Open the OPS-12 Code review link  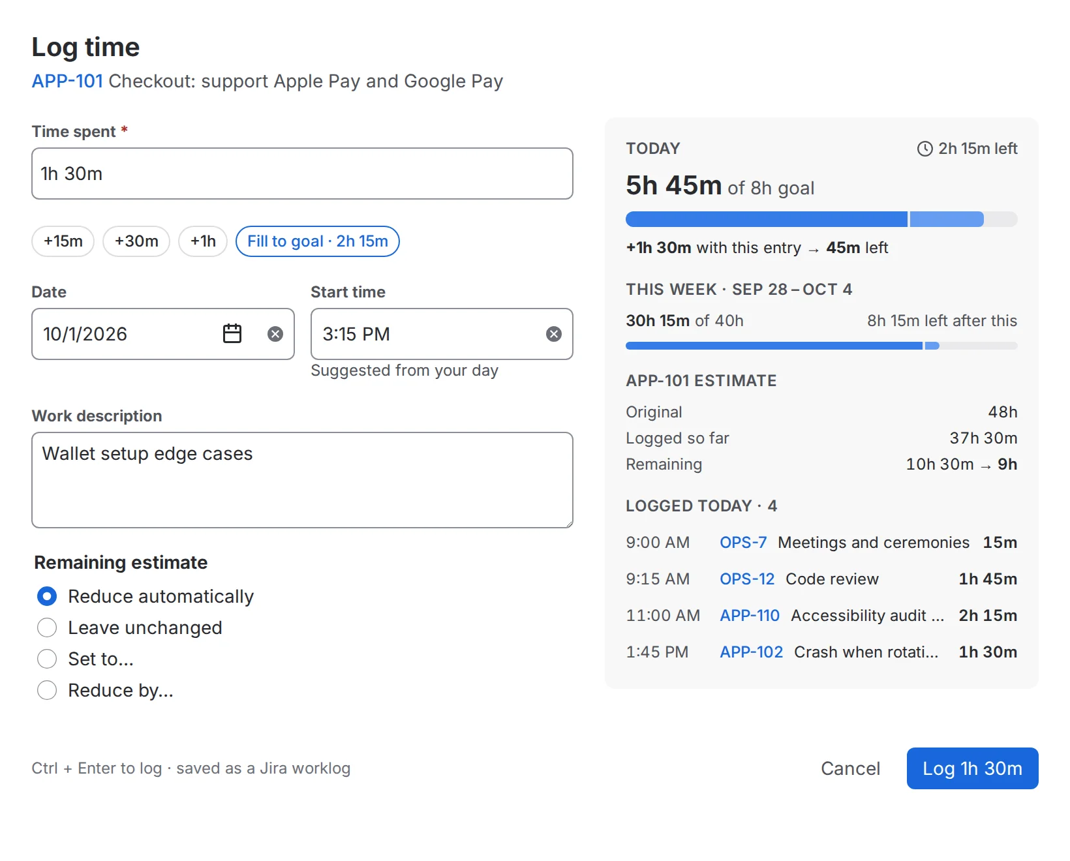coord(747,579)
